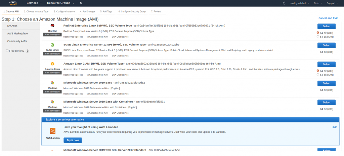Open the Ohio region dropdown
Viewport: 344px width, 156px height.
click(317, 3)
